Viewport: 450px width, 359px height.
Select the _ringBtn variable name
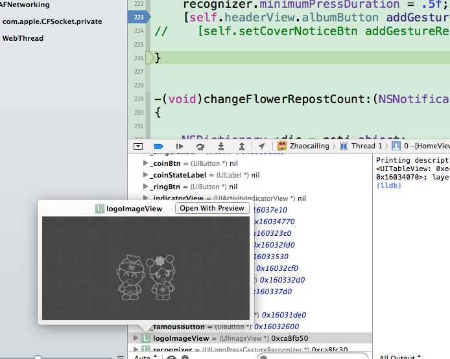(165, 187)
